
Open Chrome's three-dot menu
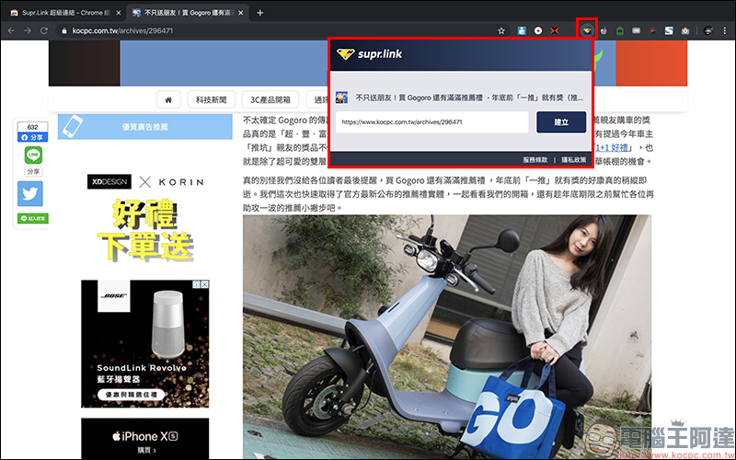tap(725, 30)
